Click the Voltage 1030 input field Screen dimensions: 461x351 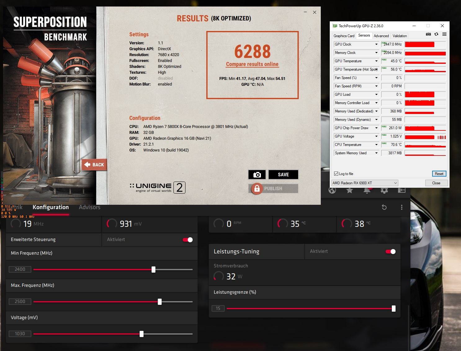click(x=20, y=334)
